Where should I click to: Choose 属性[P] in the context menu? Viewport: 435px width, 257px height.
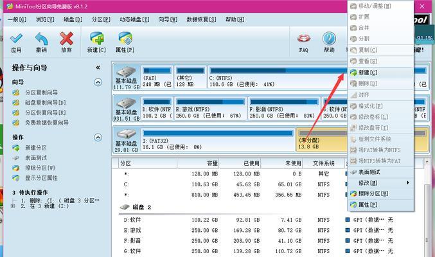click(380, 204)
